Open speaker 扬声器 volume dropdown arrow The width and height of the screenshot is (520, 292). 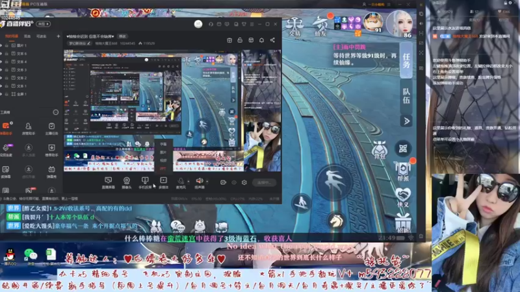(x=207, y=182)
